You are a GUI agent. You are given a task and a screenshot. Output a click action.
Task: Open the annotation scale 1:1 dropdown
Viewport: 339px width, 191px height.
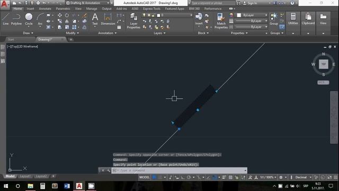tap(268, 177)
